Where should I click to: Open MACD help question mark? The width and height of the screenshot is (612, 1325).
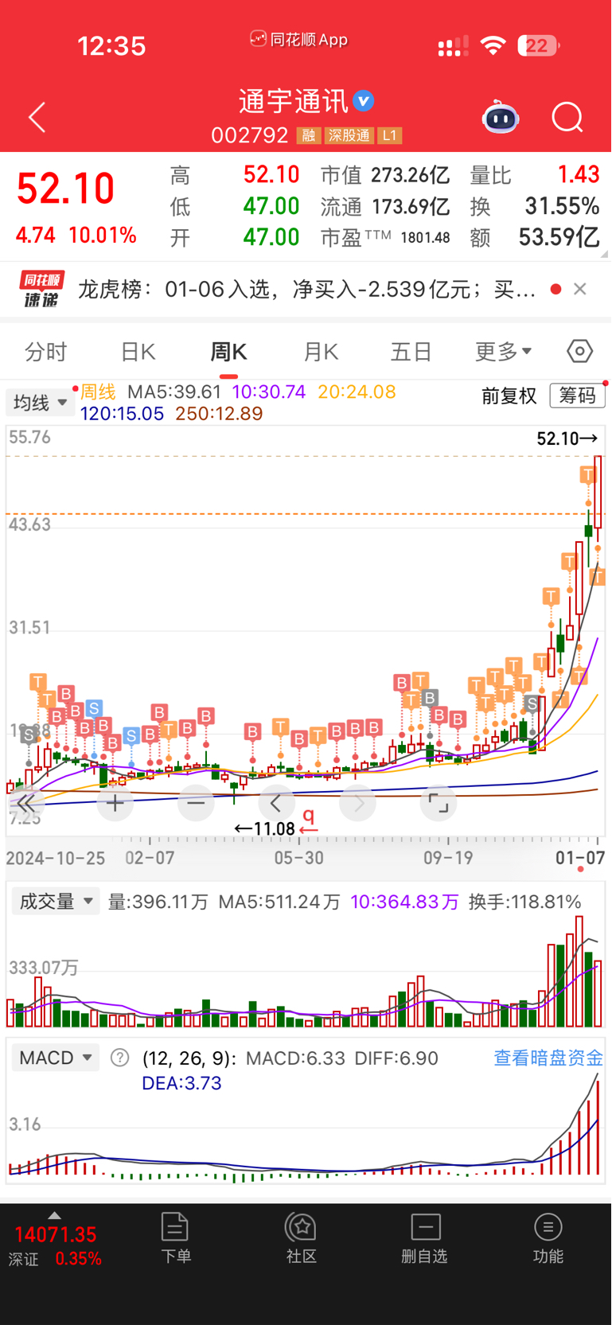click(x=119, y=1058)
